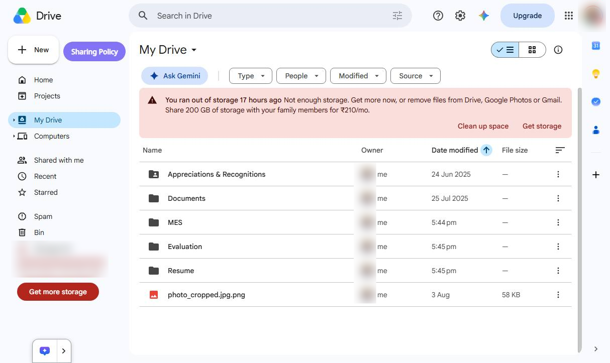Image resolution: width=610 pixels, height=363 pixels.
Task: More actions for Appreciations & Recognitions
Action: tap(558, 174)
